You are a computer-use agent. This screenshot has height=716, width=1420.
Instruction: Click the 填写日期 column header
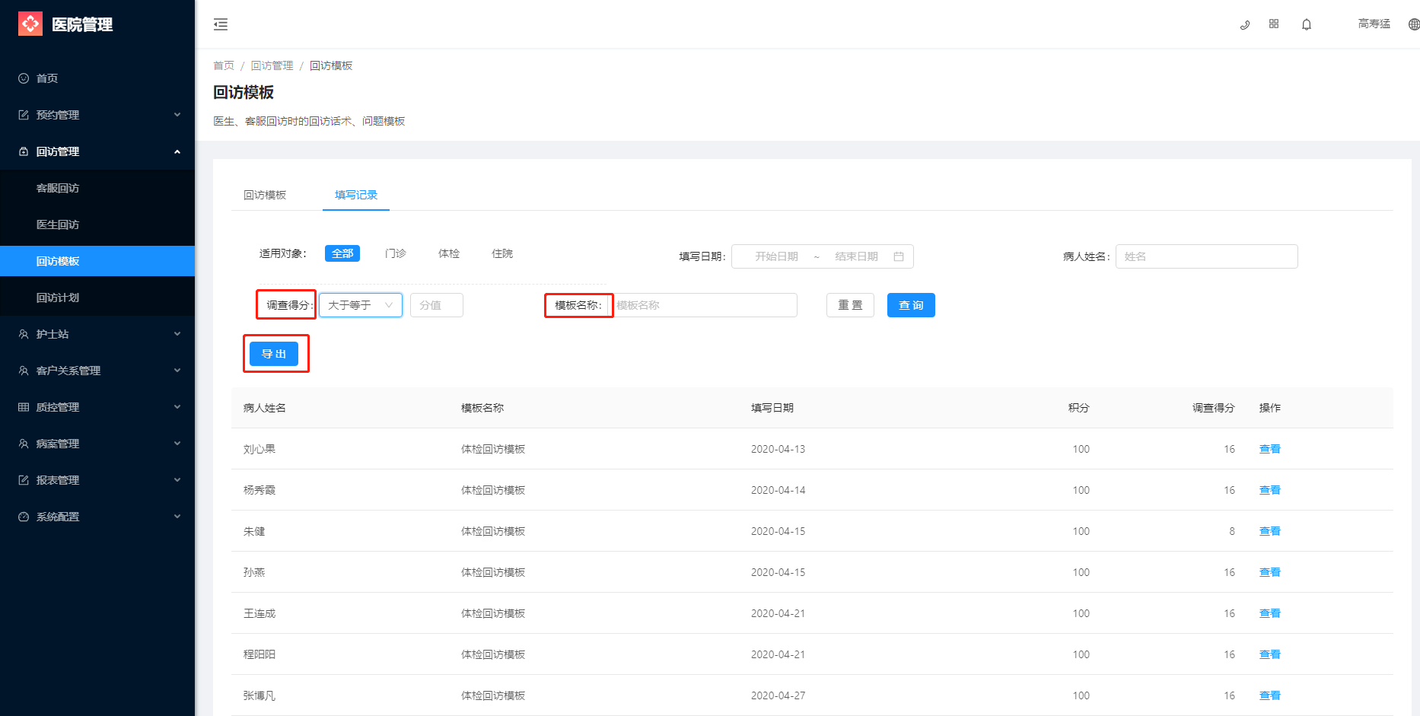[772, 408]
